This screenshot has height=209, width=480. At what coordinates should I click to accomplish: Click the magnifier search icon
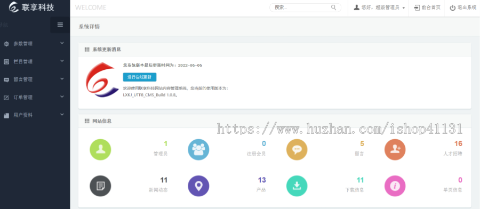[x=333, y=7]
